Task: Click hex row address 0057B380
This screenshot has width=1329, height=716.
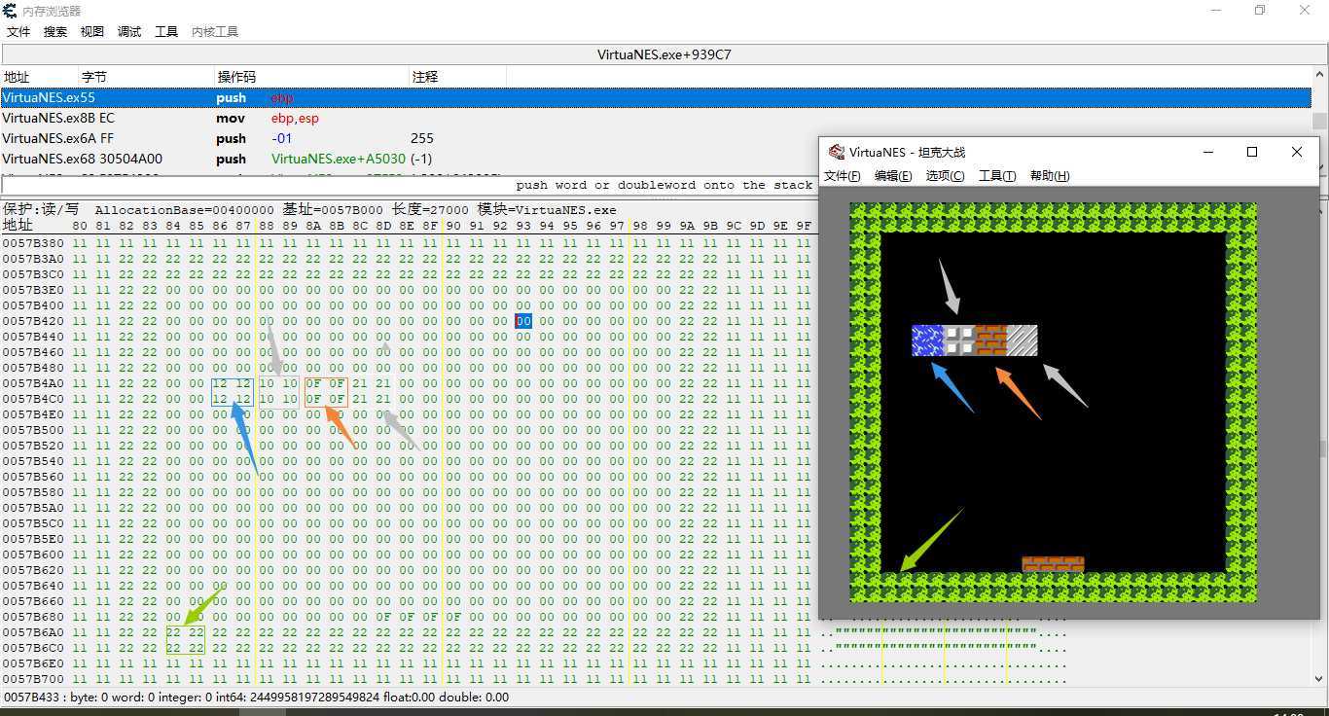Action: point(33,243)
